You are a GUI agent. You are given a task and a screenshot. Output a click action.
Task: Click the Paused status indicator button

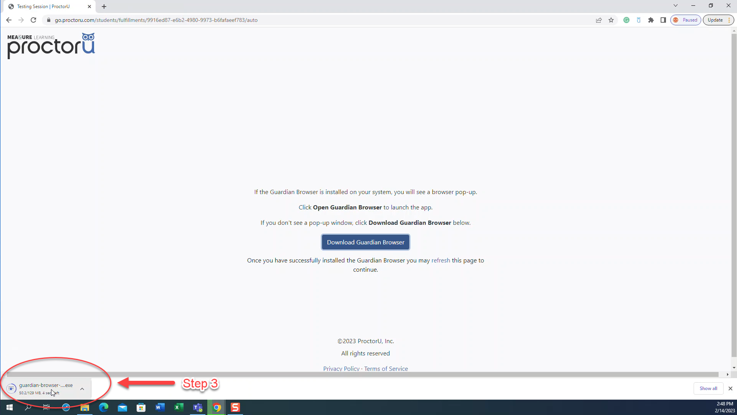tap(686, 20)
